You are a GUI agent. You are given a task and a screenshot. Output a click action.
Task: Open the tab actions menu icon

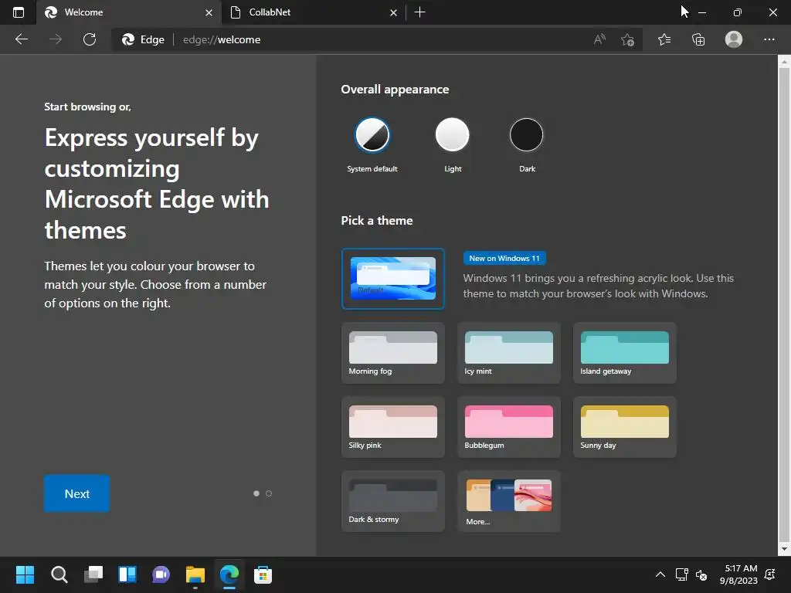pos(19,12)
